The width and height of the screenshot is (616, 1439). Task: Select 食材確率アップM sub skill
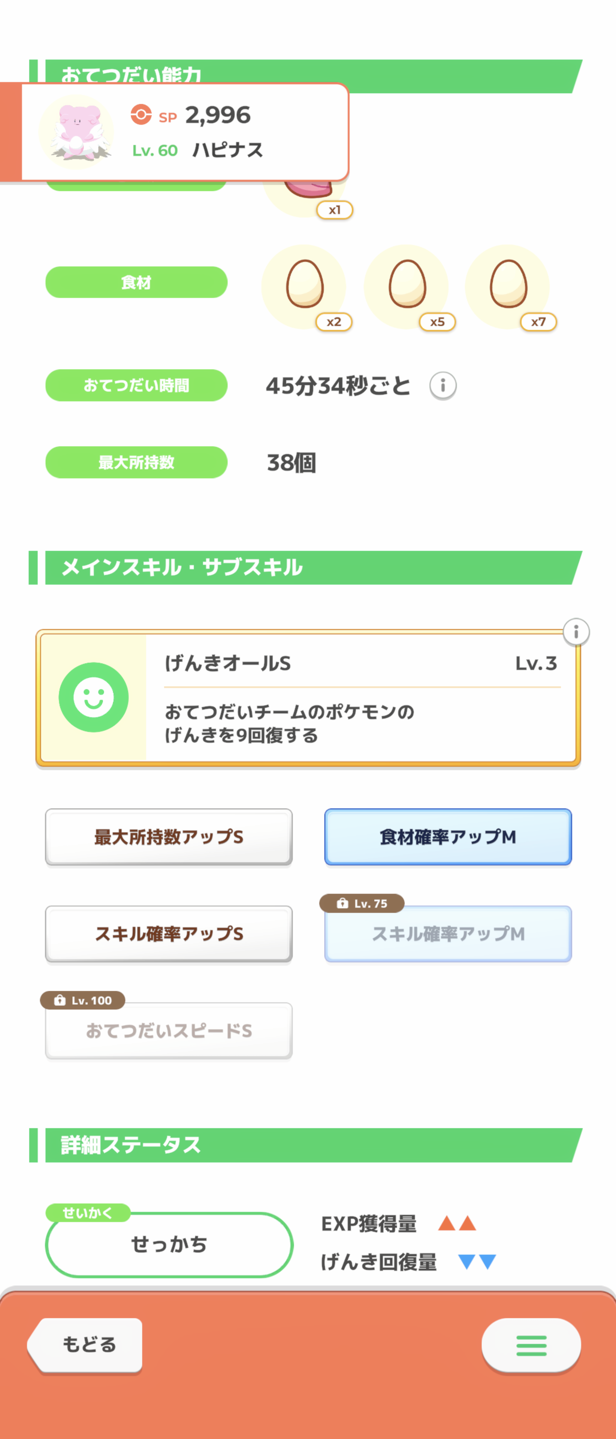(x=448, y=837)
